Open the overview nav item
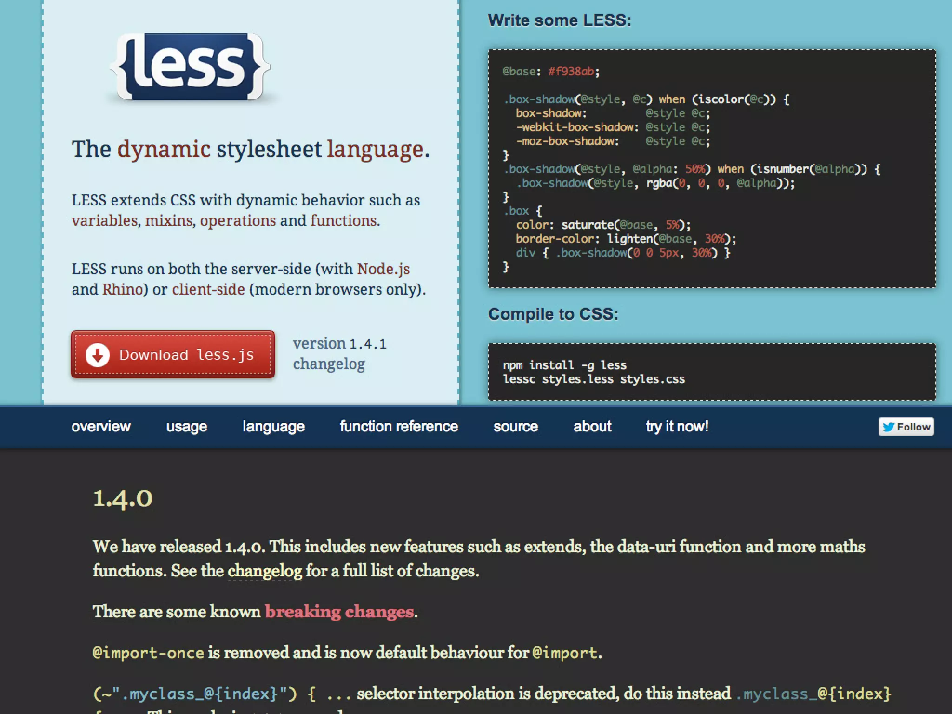The height and width of the screenshot is (714, 952). coord(101,426)
